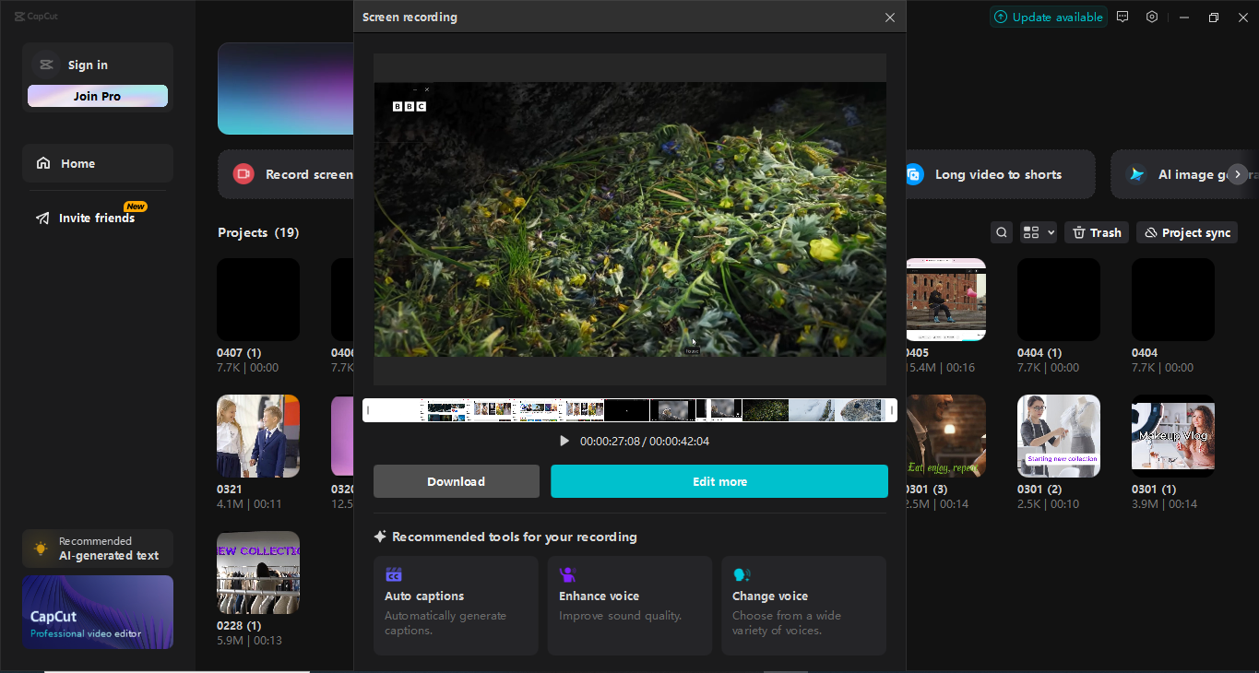The image size is (1259, 673).
Task: Click the Edit more button
Action: pyautogui.click(x=719, y=480)
